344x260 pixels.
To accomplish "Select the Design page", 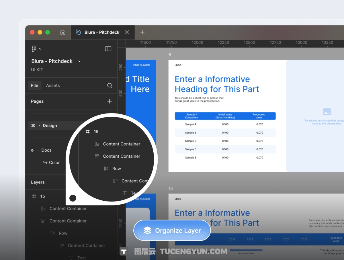I will pos(50,126).
